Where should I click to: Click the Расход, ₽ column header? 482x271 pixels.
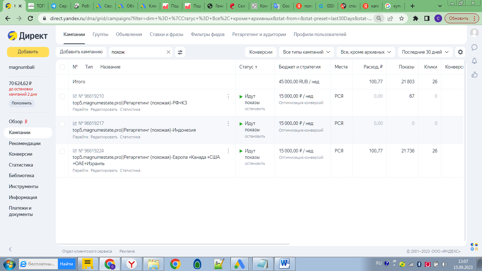click(373, 67)
